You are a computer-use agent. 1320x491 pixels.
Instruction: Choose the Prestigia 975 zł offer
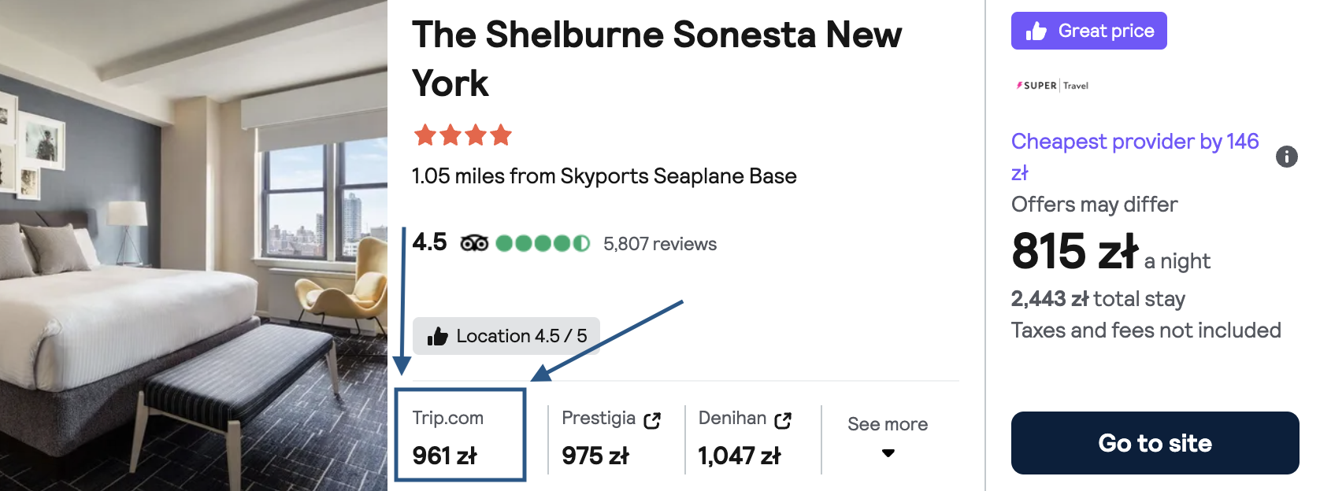tap(611, 437)
